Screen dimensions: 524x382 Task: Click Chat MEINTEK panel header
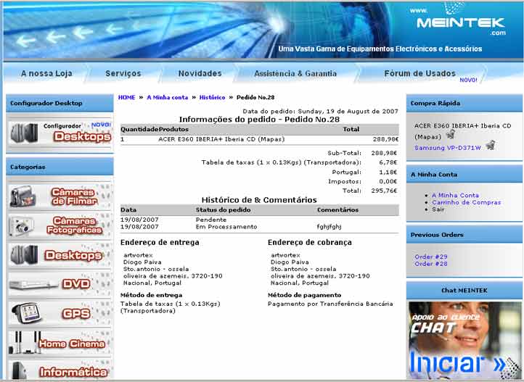(x=464, y=291)
